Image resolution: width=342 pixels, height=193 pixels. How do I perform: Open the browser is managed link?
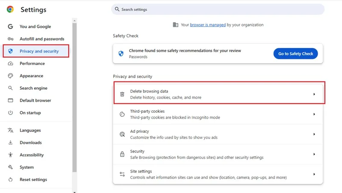(208, 25)
